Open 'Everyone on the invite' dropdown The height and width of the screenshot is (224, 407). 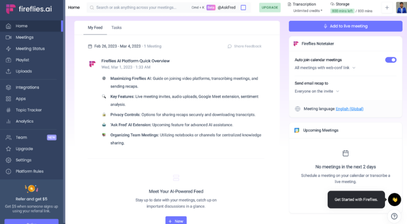317,91
